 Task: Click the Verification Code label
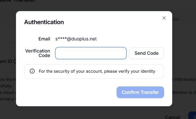38,53
